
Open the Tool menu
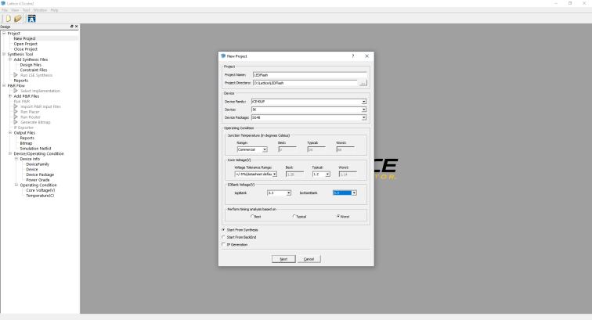coord(26,10)
